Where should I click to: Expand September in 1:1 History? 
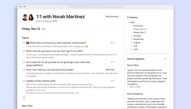(x=132, y=39)
